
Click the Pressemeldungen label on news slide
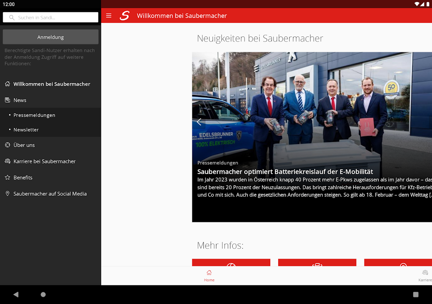218,163
